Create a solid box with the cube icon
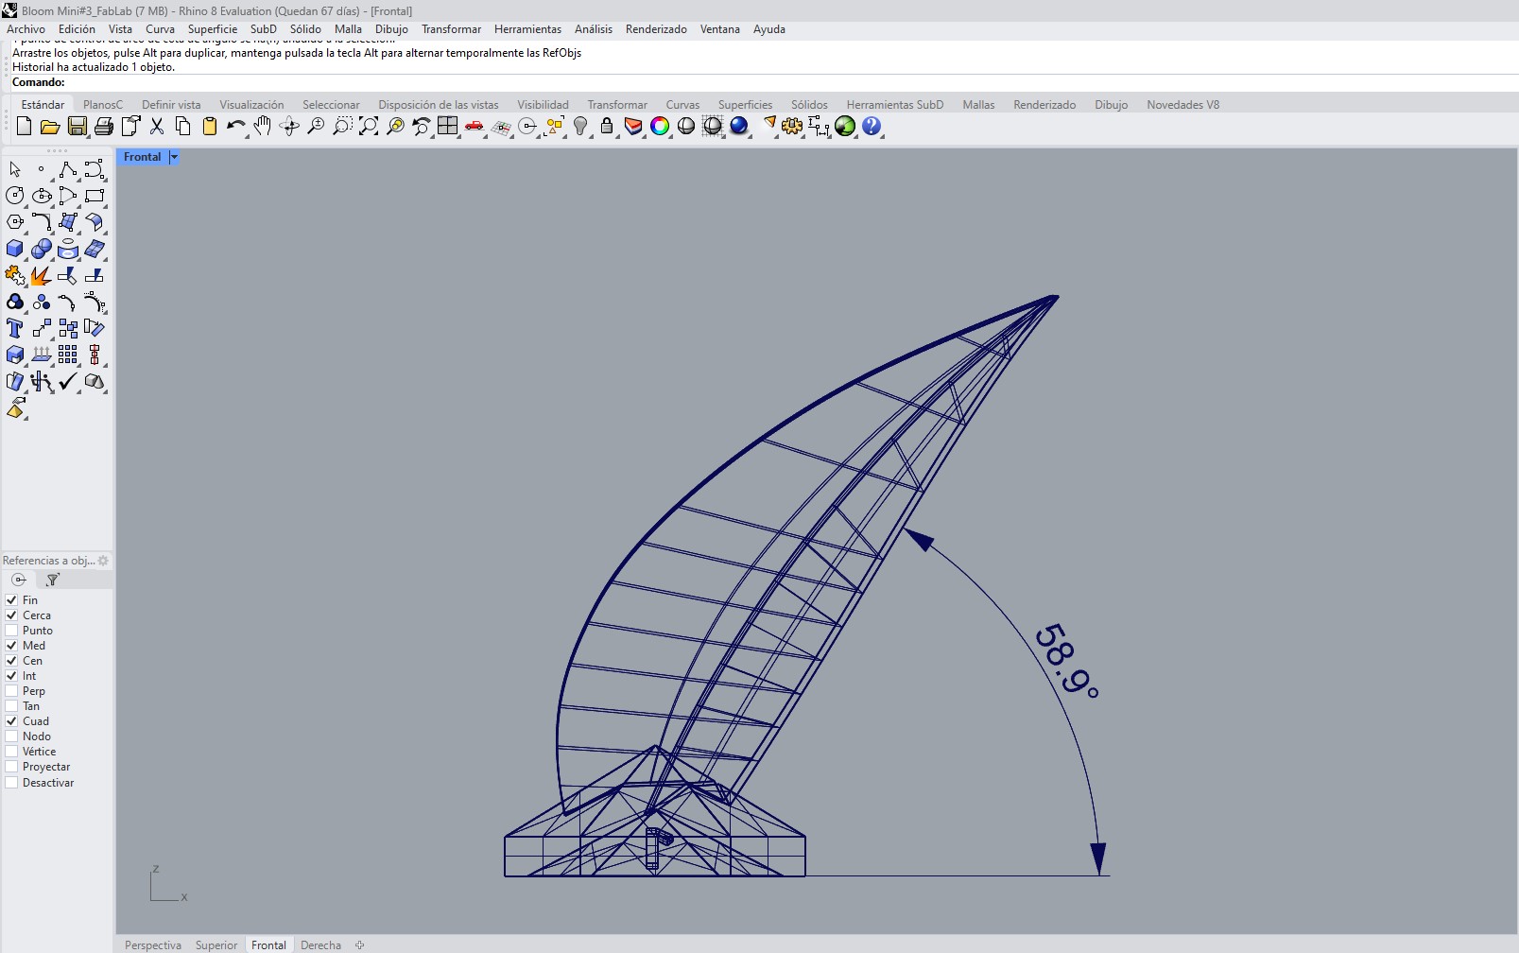The width and height of the screenshot is (1519, 953). click(x=15, y=249)
